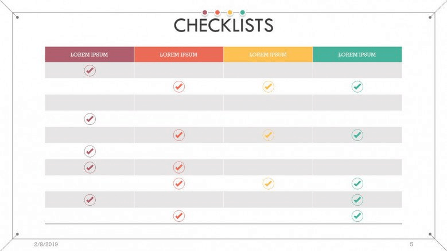Select the maroon LOREM IPSUM column header

(x=90, y=54)
